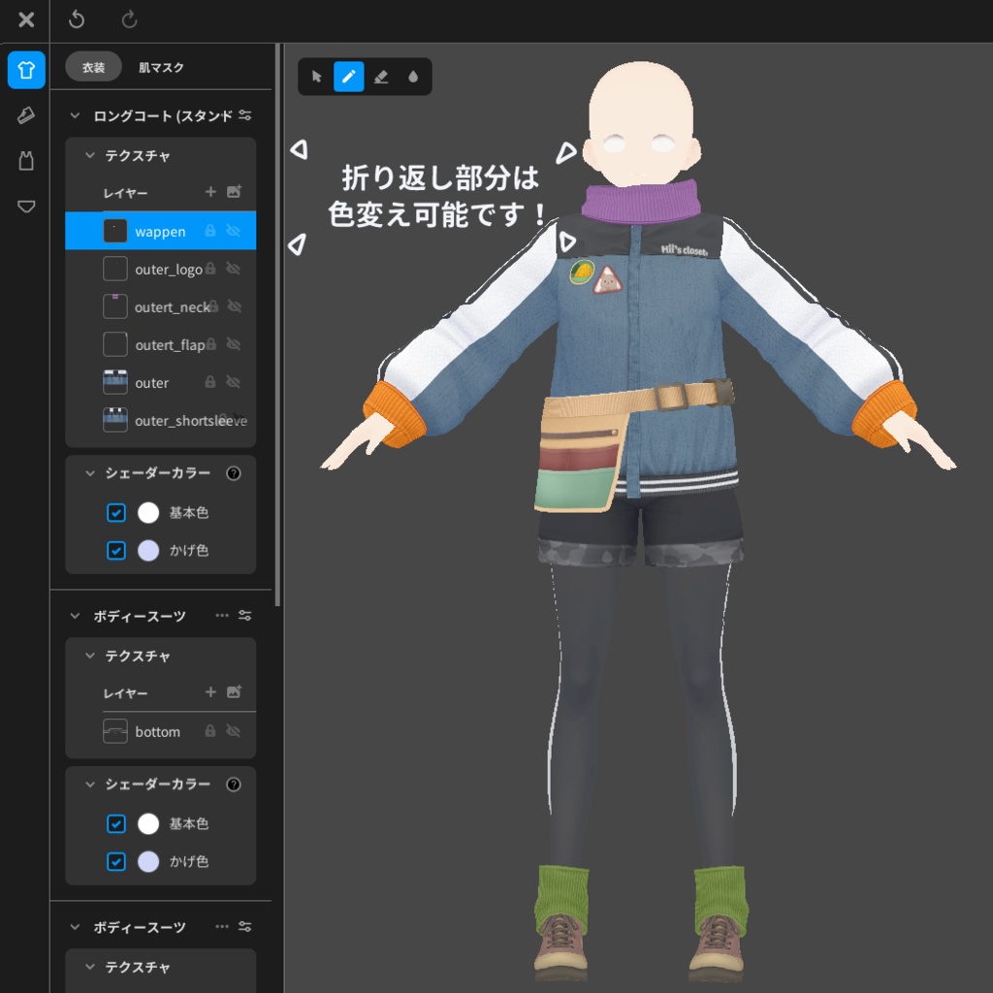
Task: Open the innerwear category in the left sidebar
Action: tap(25, 161)
